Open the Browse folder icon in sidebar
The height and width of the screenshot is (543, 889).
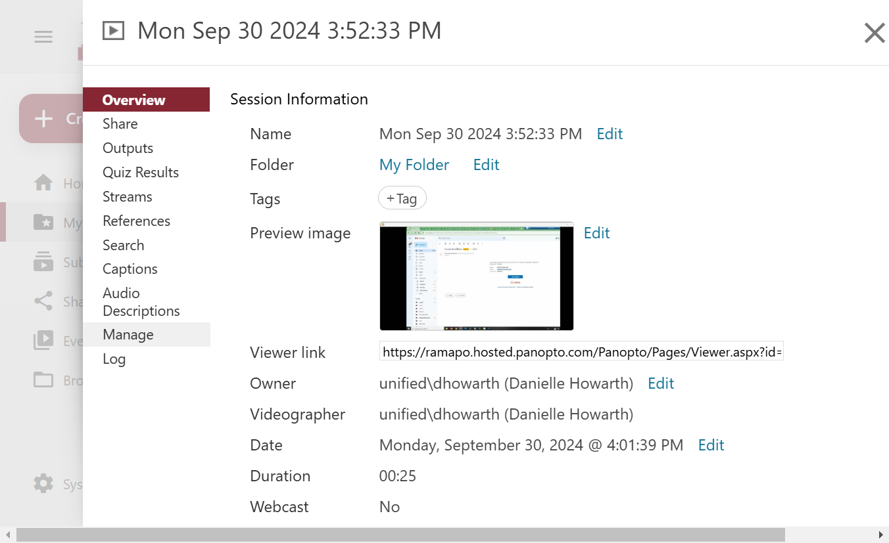coord(43,380)
